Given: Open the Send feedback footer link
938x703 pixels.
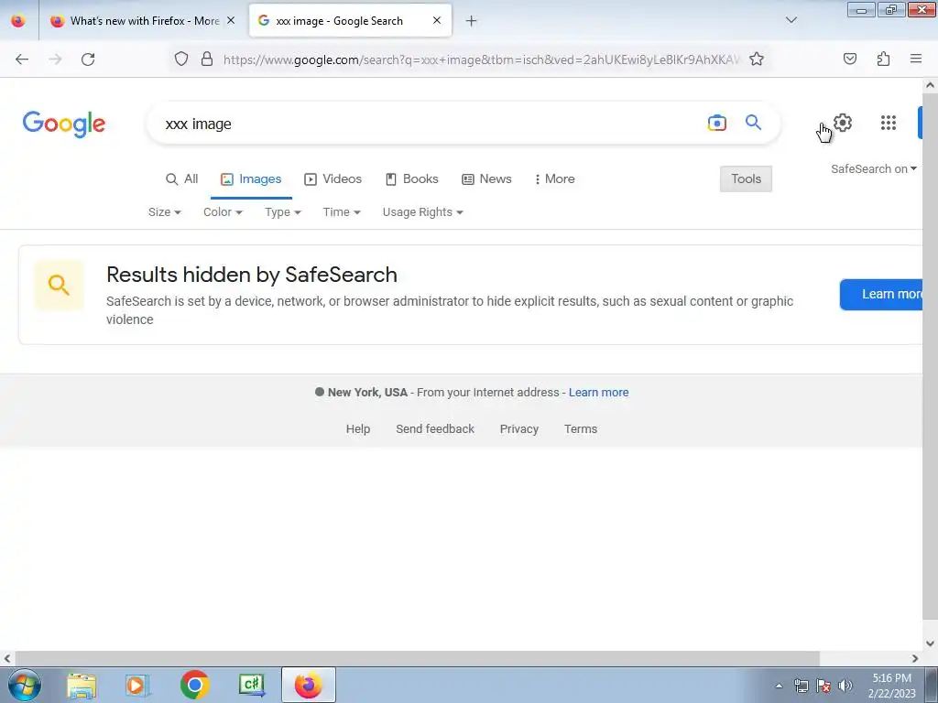Looking at the screenshot, I should (x=435, y=429).
